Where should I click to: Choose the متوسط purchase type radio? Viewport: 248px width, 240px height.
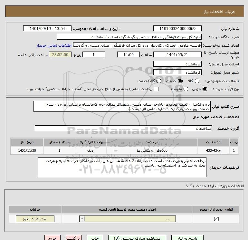(x=186, y=89)
